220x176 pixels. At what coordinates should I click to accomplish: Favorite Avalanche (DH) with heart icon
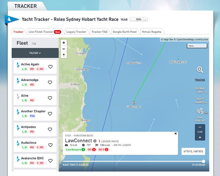[x=50, y=161]
